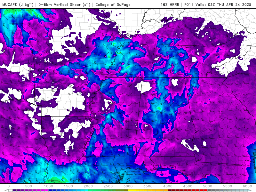Click the '0-6km Vertical Shear (s⁻¹)' label

click(x=64, y=4)
